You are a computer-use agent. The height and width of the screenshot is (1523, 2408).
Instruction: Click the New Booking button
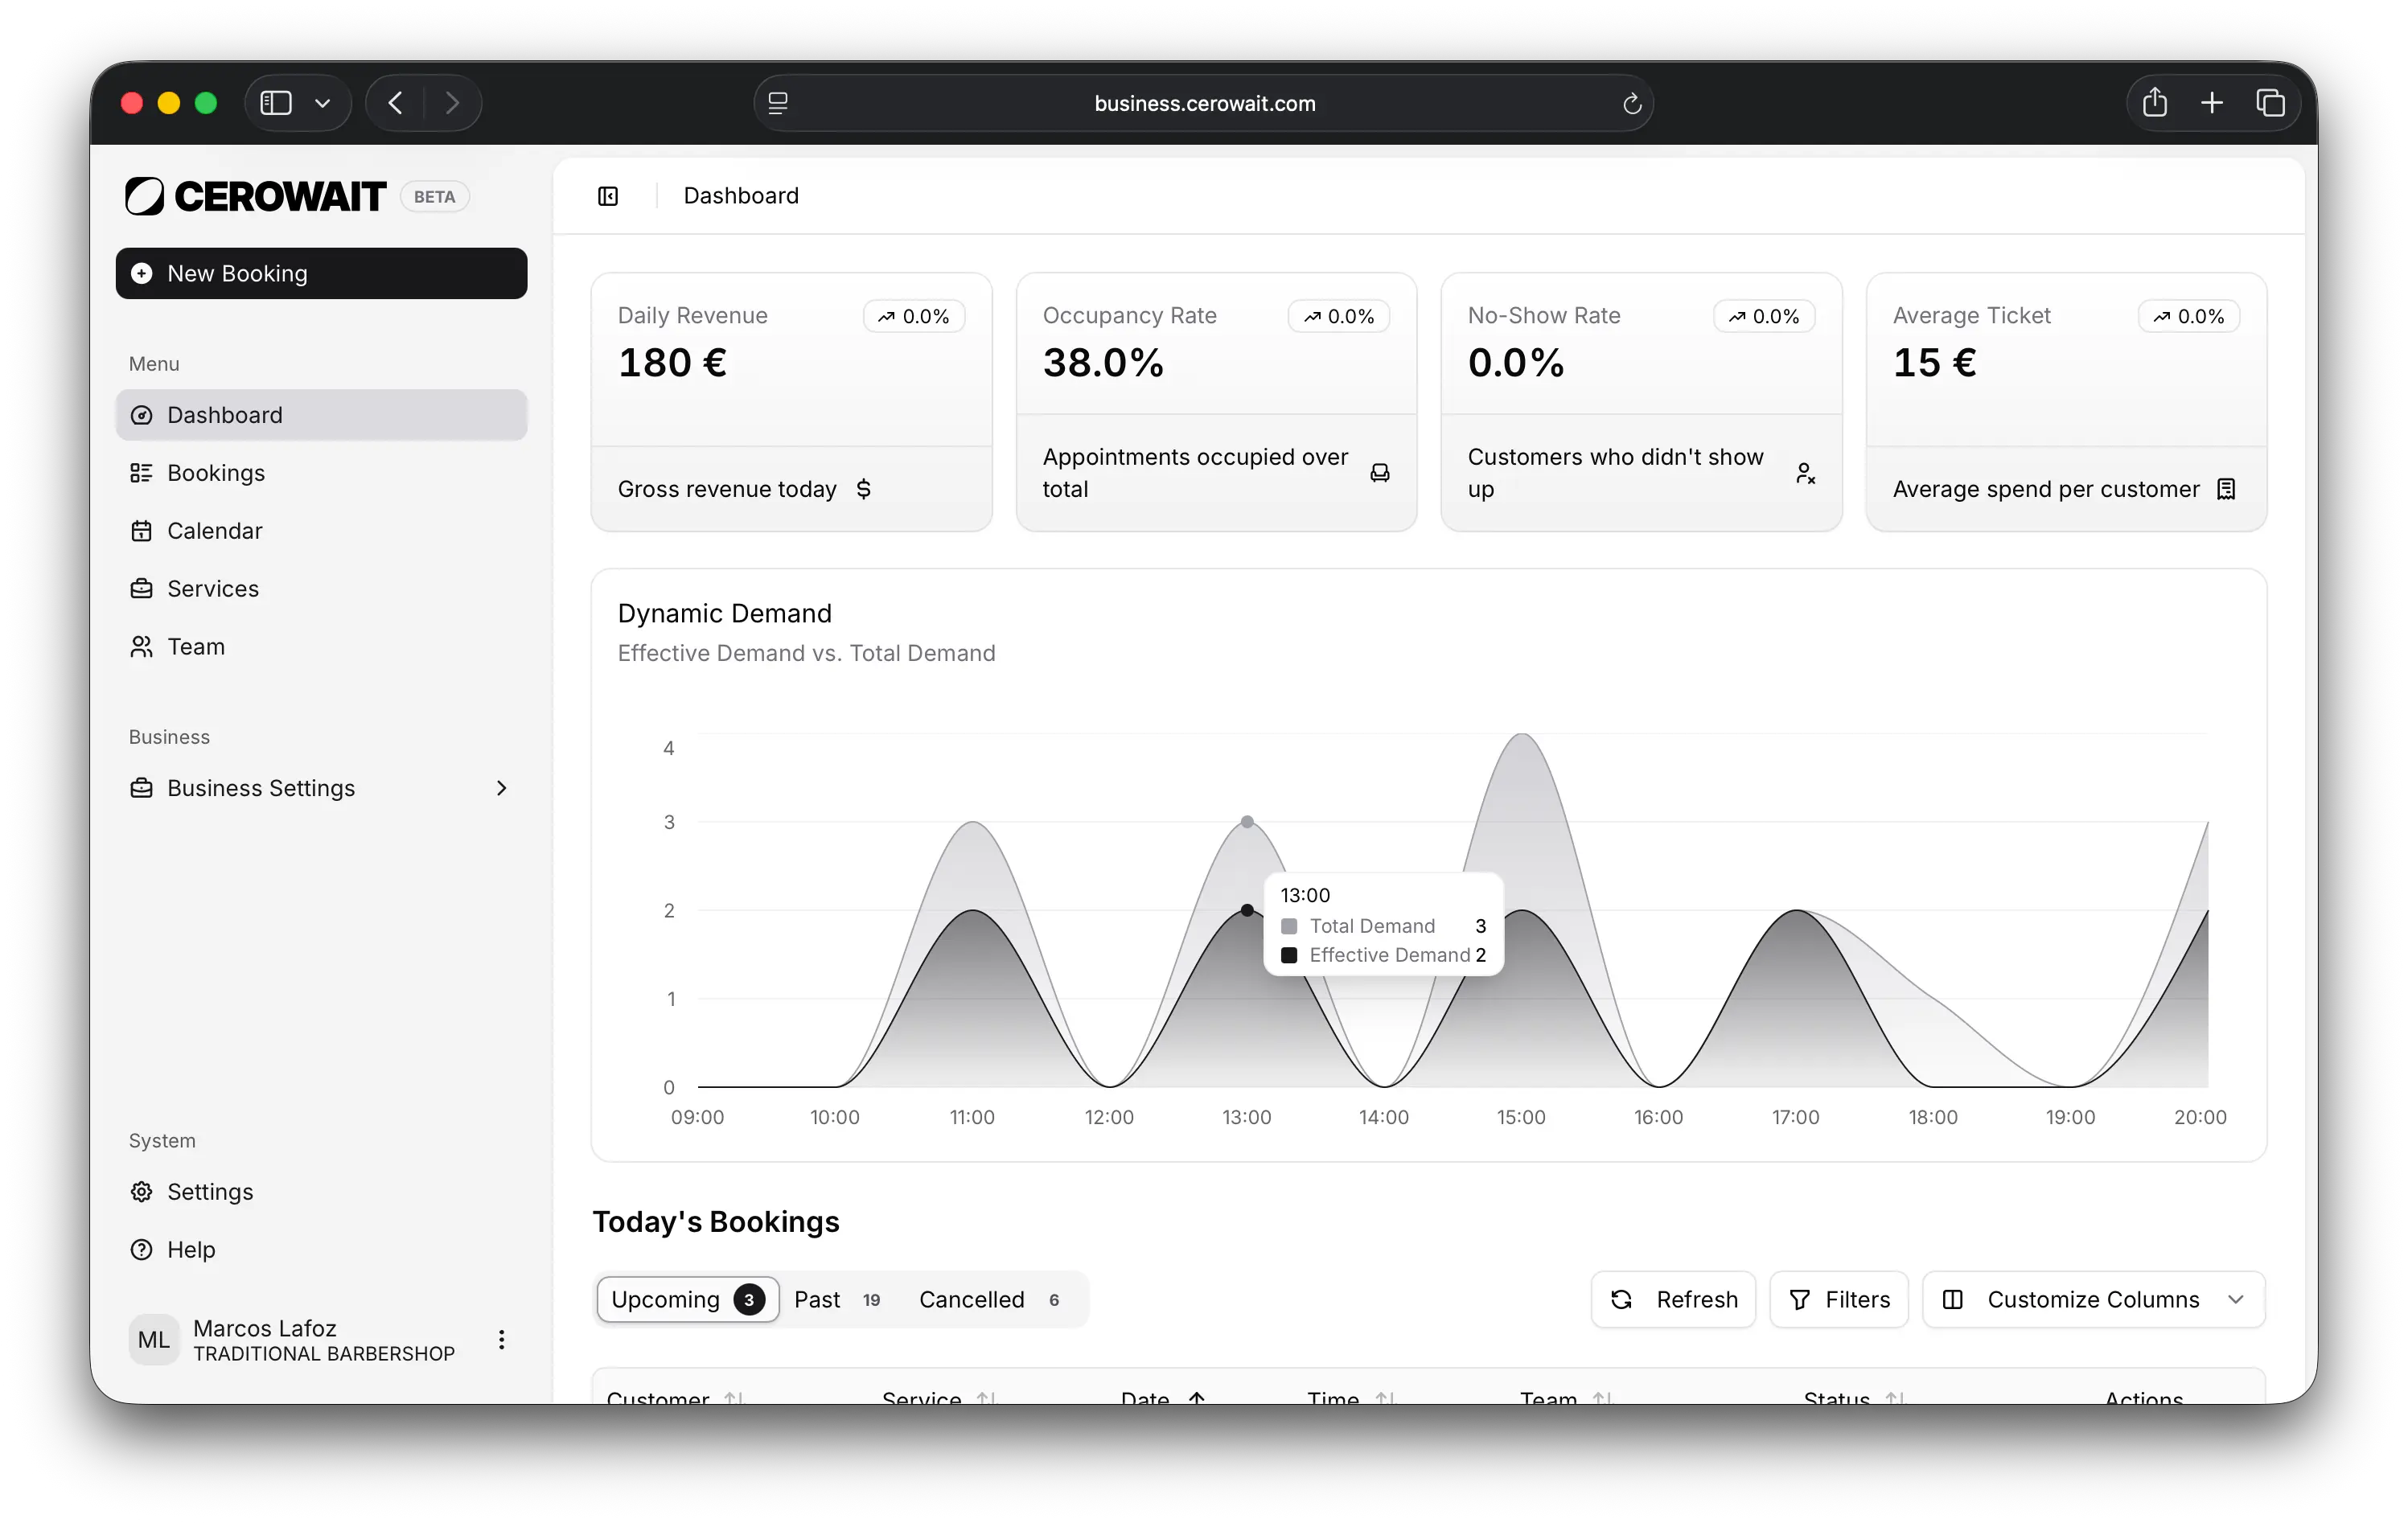tap(321, 273)
